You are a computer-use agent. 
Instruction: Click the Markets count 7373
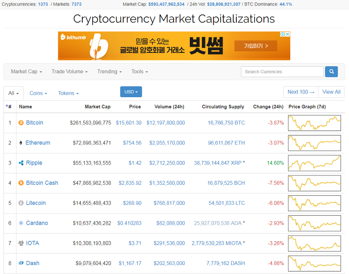point(76,4)
